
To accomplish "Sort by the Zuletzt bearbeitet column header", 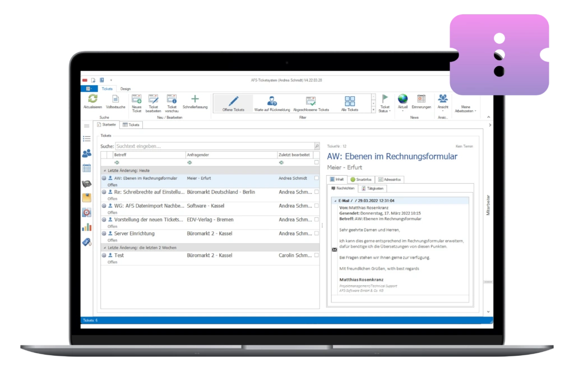I will click(295, 155).
